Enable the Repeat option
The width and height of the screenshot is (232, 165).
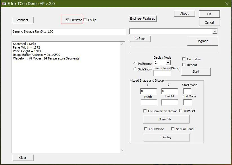[184, 65]
